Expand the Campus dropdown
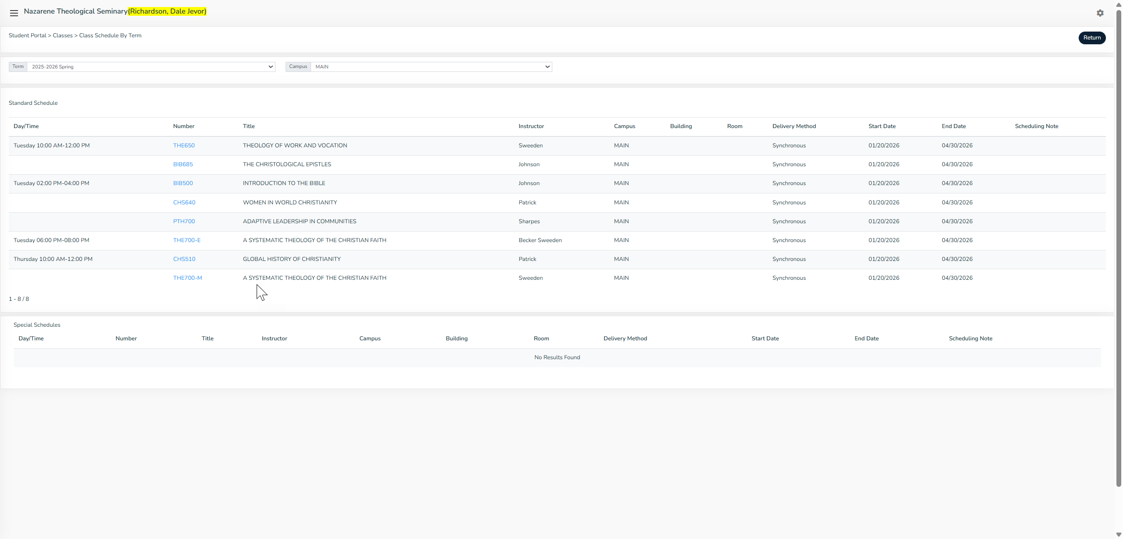 click(x=431, y=67)
